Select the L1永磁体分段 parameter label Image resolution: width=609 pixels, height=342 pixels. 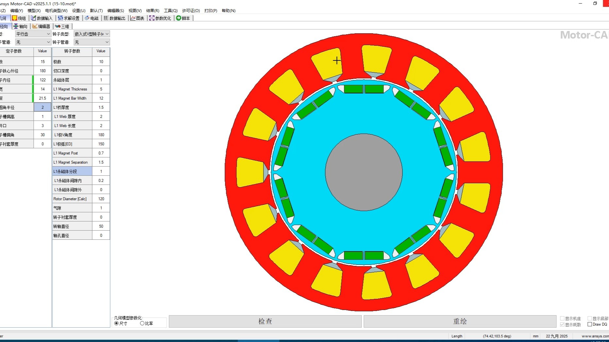(x=72, y=171)
